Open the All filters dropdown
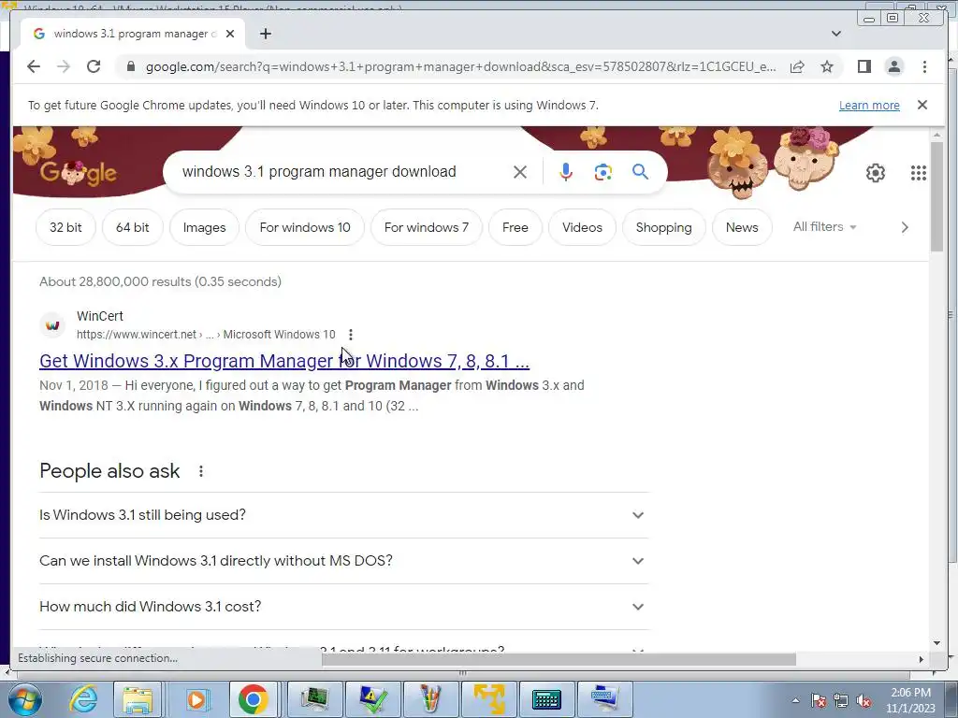This screenshot has height=718, width=958. coord(825,226)
